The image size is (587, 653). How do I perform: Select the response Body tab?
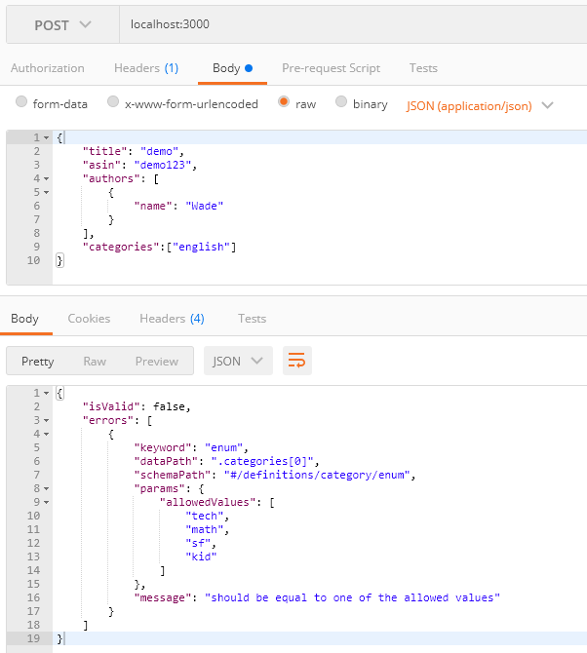(25, 319)
